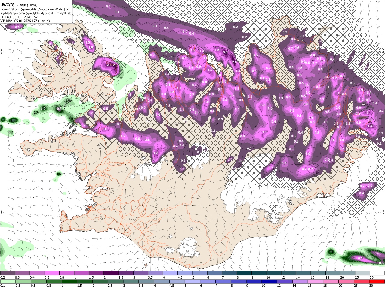Click the title text 'UWC/IG: Vindur (10m),'
The height and width of the screenshot is (288, 385).
[x=18, y=5]
